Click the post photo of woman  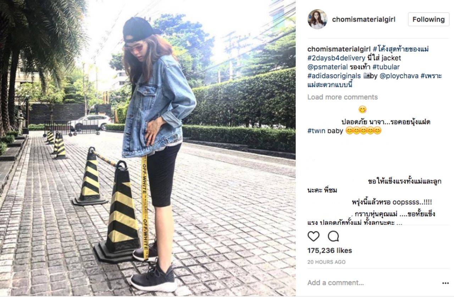coord(148,148)
